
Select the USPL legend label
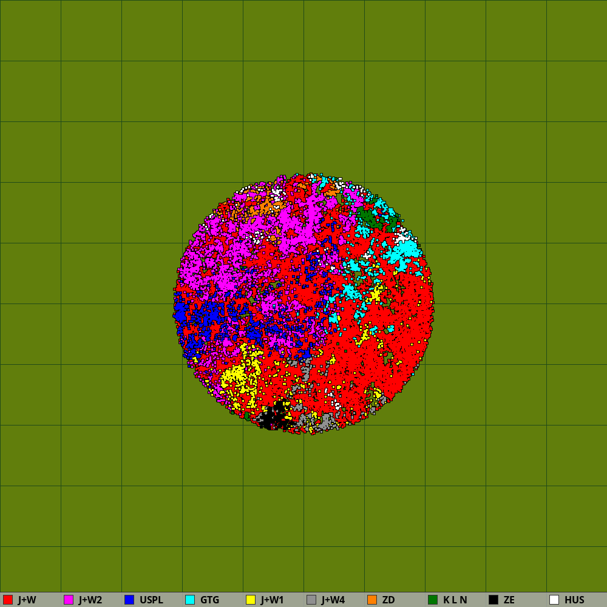click(151, 600)
